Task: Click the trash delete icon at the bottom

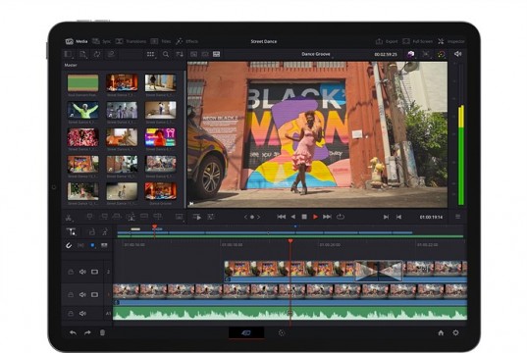Action: [x=102, y=332]
